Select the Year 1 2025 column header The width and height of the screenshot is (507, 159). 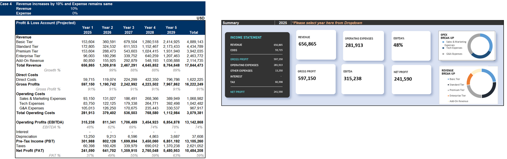click(88, 30)
